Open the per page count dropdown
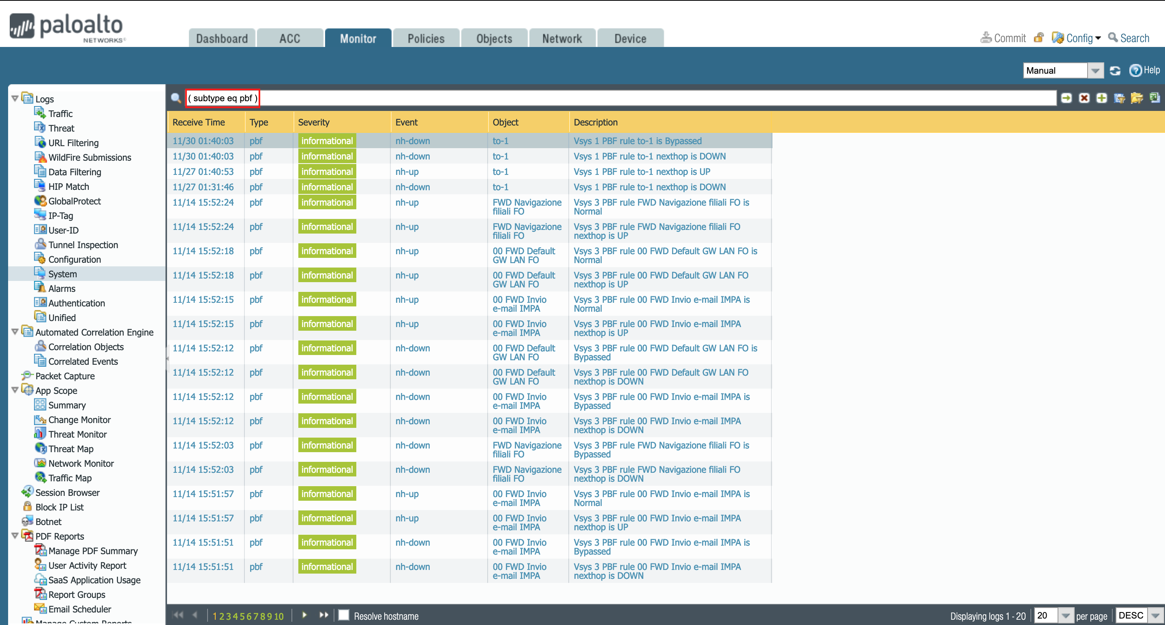This screenshot has height=625, width=1165. [x=1067, y=615]
